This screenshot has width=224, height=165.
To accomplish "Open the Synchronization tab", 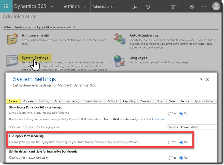I will [204, 101].
